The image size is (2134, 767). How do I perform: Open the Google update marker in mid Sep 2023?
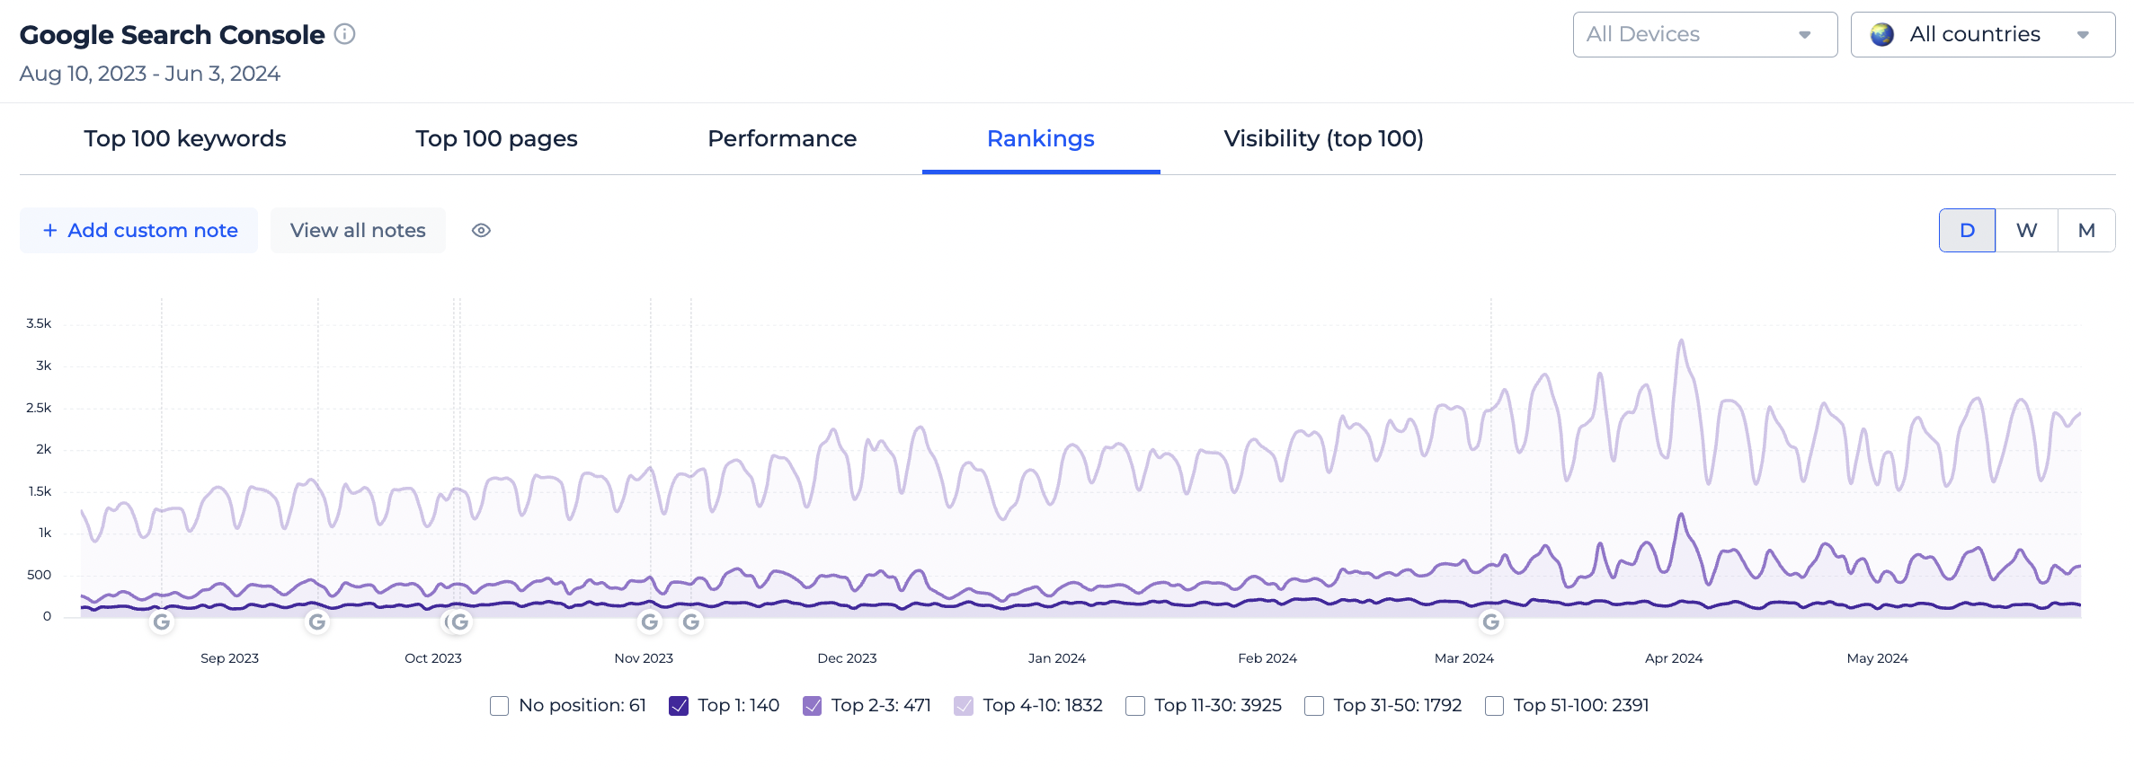click(x=317, y=622)
